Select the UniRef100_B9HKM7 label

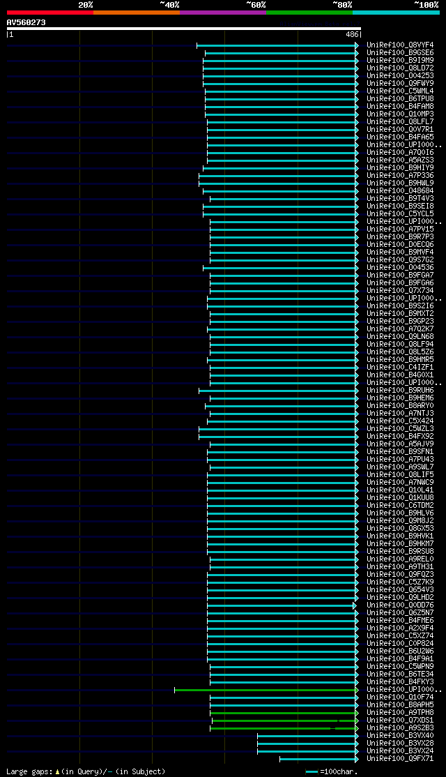[401, 544]
